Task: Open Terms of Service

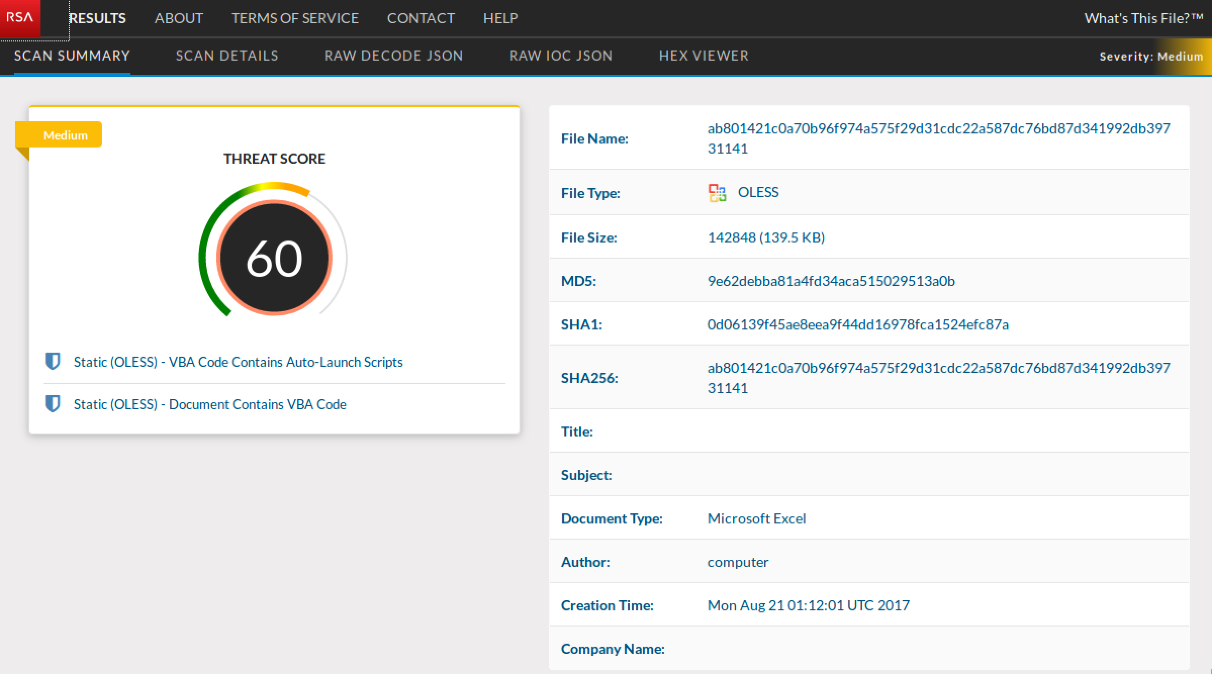Action: pos(295,18)
